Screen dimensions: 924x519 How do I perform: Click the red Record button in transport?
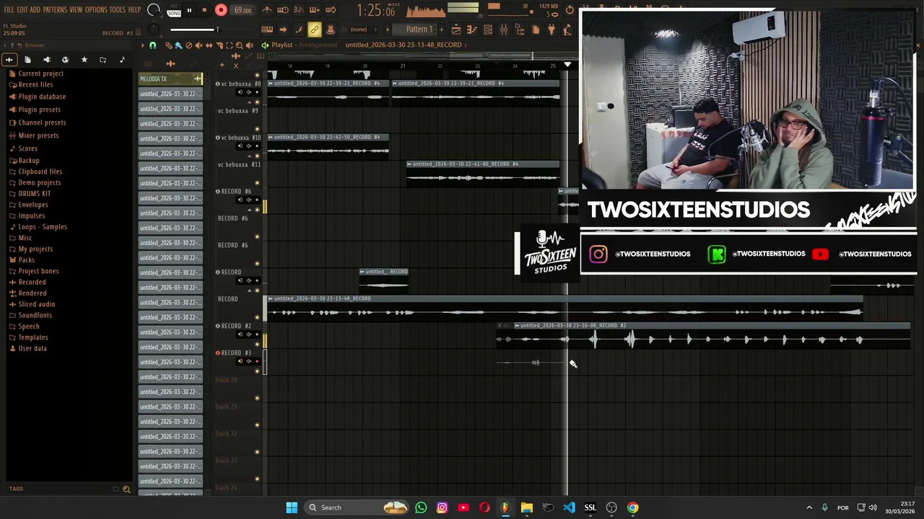tap(221, 10)
